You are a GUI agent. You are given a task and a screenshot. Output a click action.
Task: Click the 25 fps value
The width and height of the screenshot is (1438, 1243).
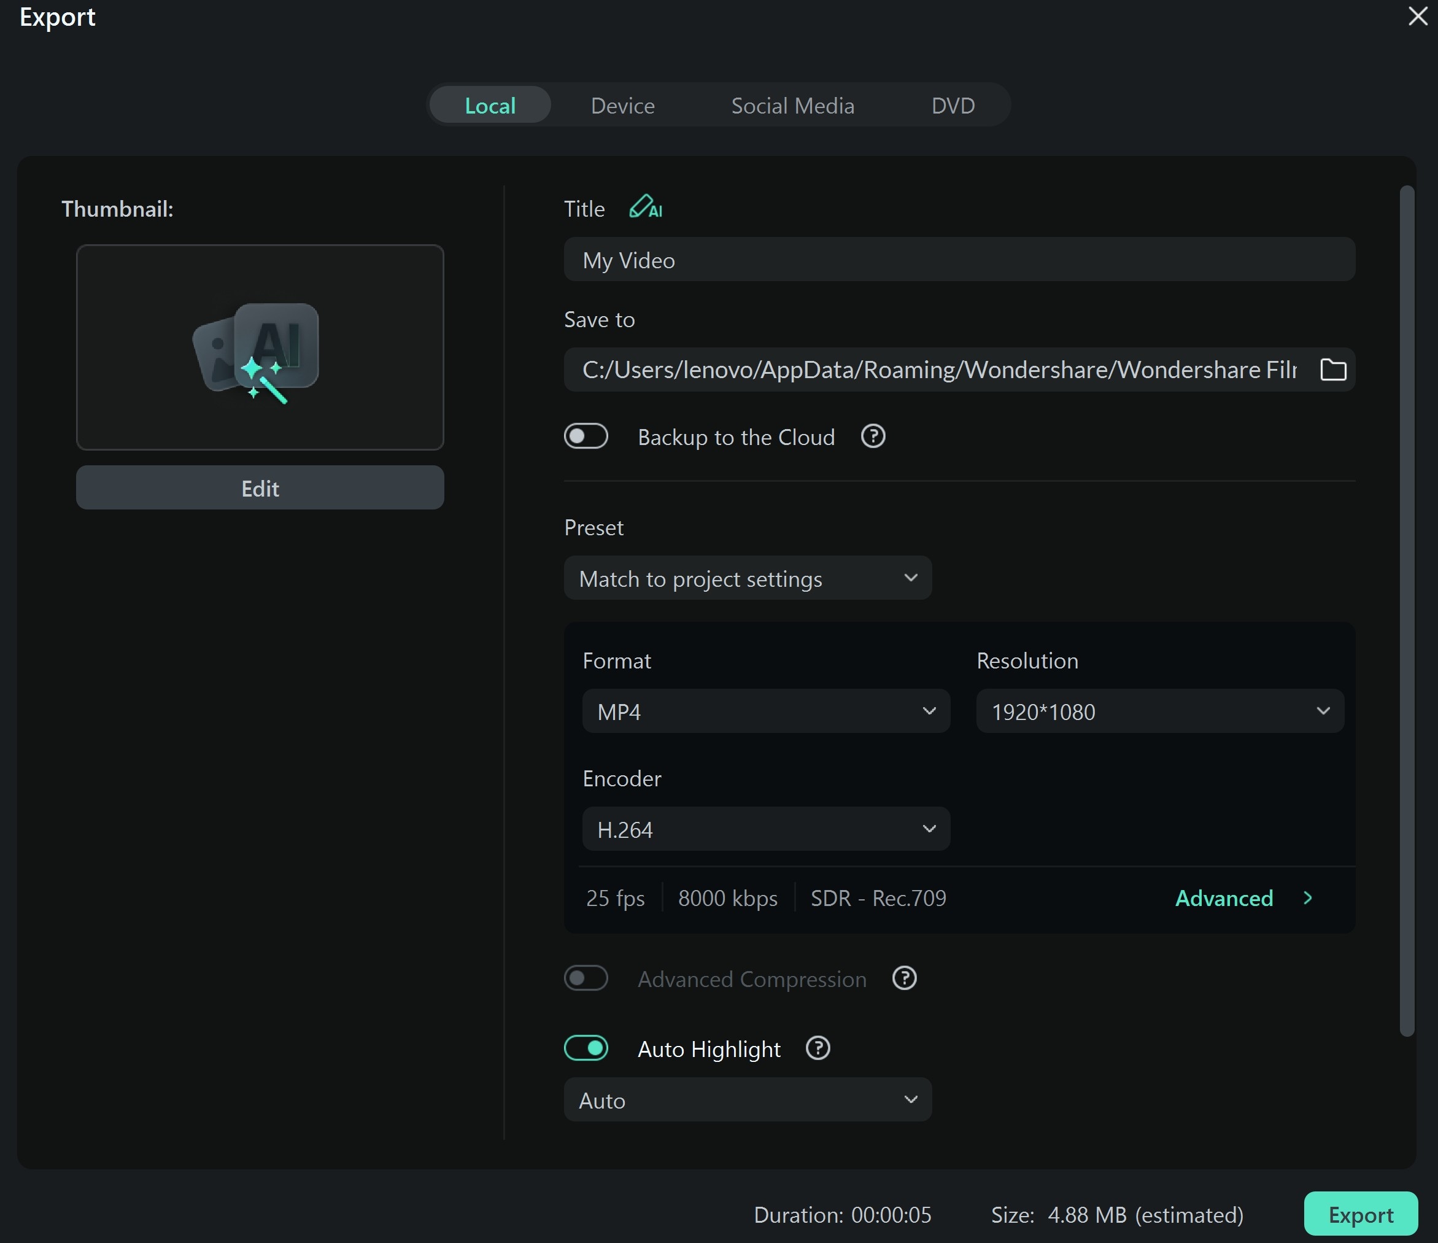pos(615,898)
